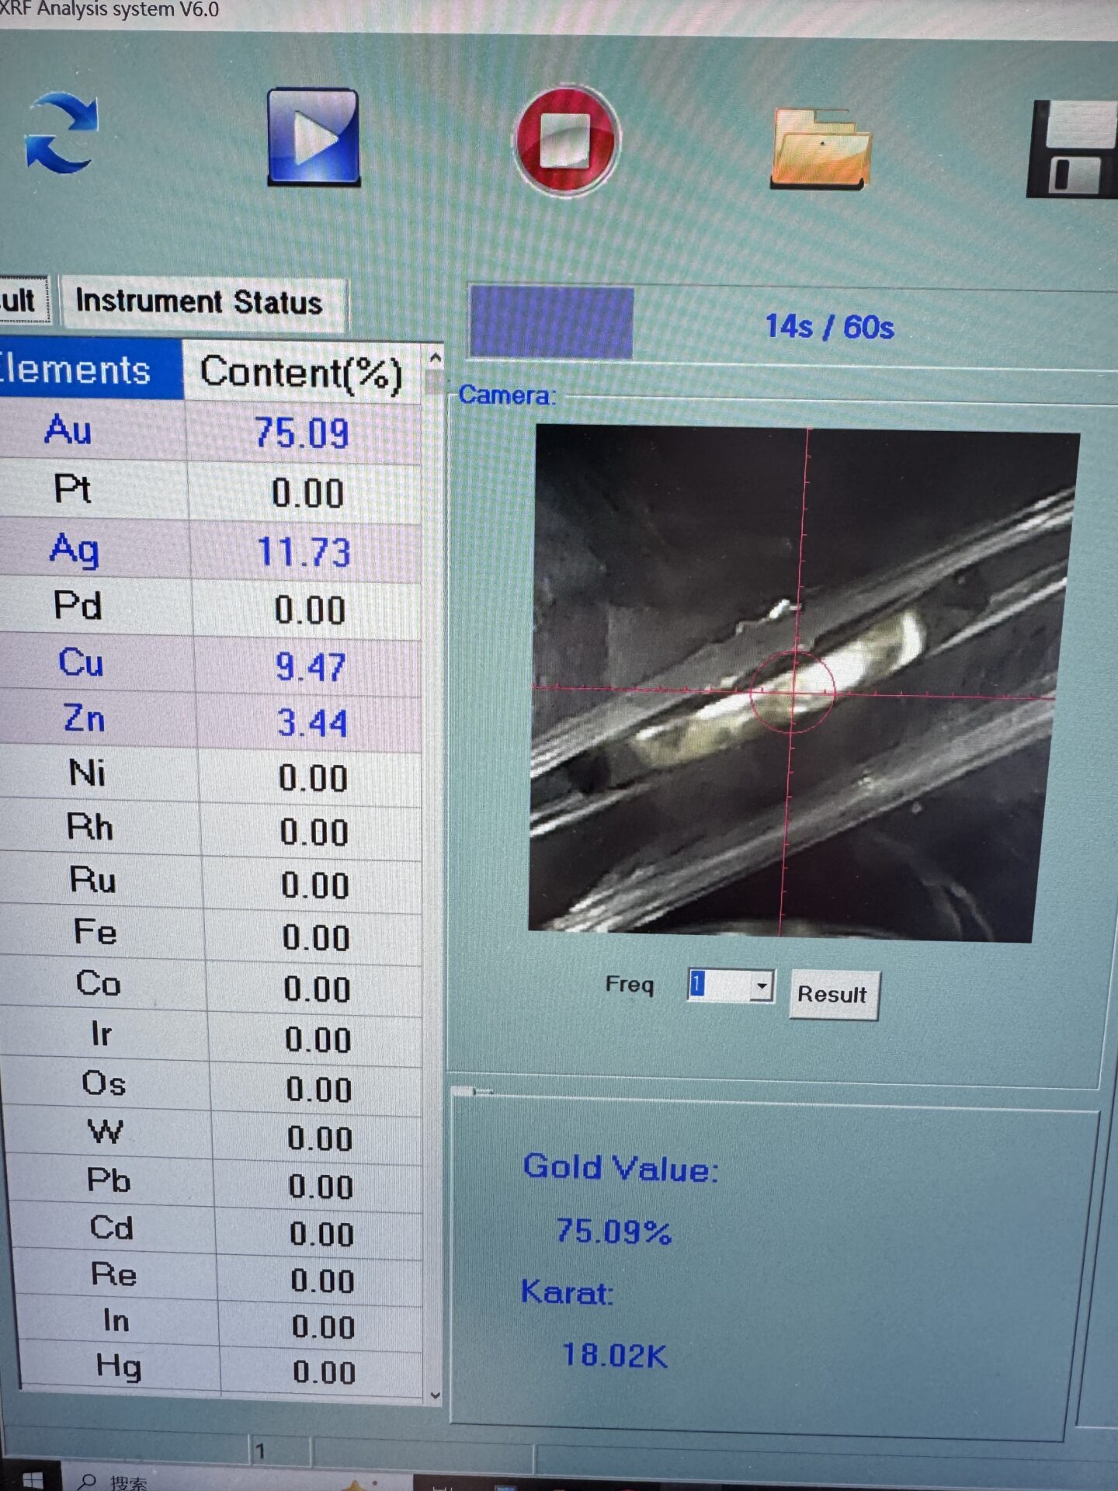Screen dimensions: 1118x1491
Task: Select the Pd element row
Action: (210, 607)
